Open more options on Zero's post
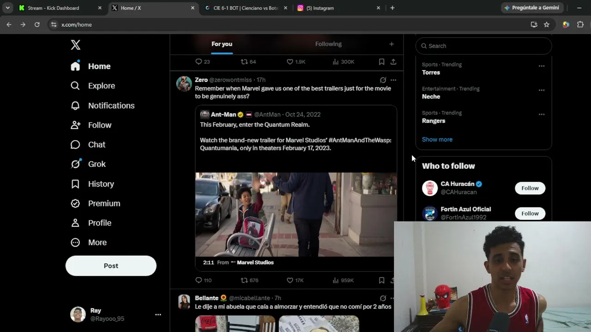Image resolution: width=591 pixels, height=332 pixels. click(x=393, y=80)
